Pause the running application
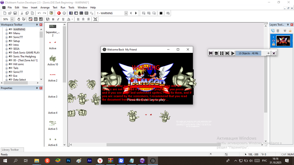This screenshot has height=165, width=294. [x=221, y=53]
